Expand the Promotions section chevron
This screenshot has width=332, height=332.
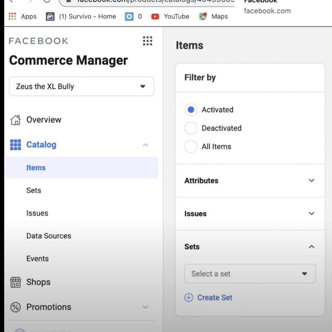click(x=146, y=307)
